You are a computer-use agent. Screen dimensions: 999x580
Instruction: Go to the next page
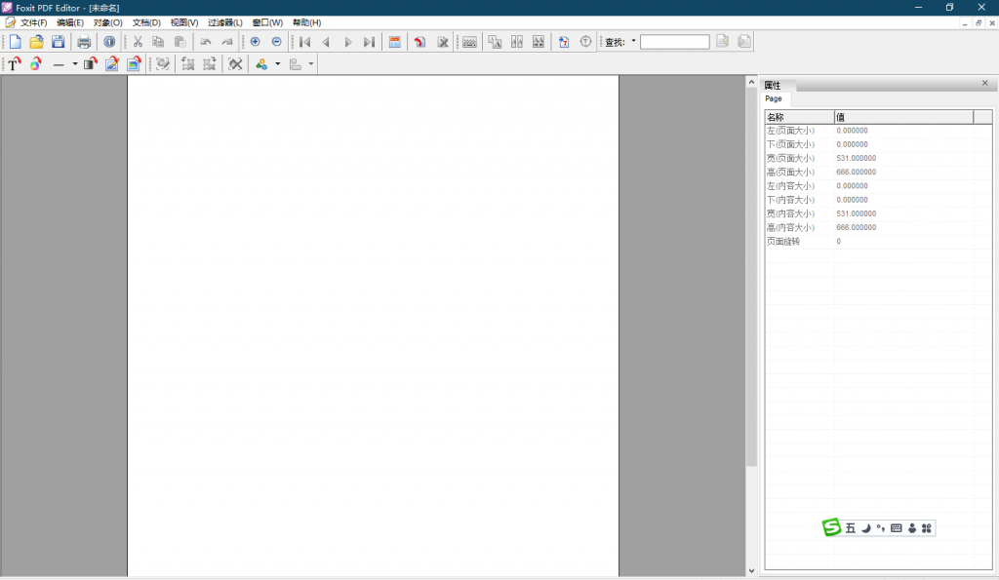[348, 42]
